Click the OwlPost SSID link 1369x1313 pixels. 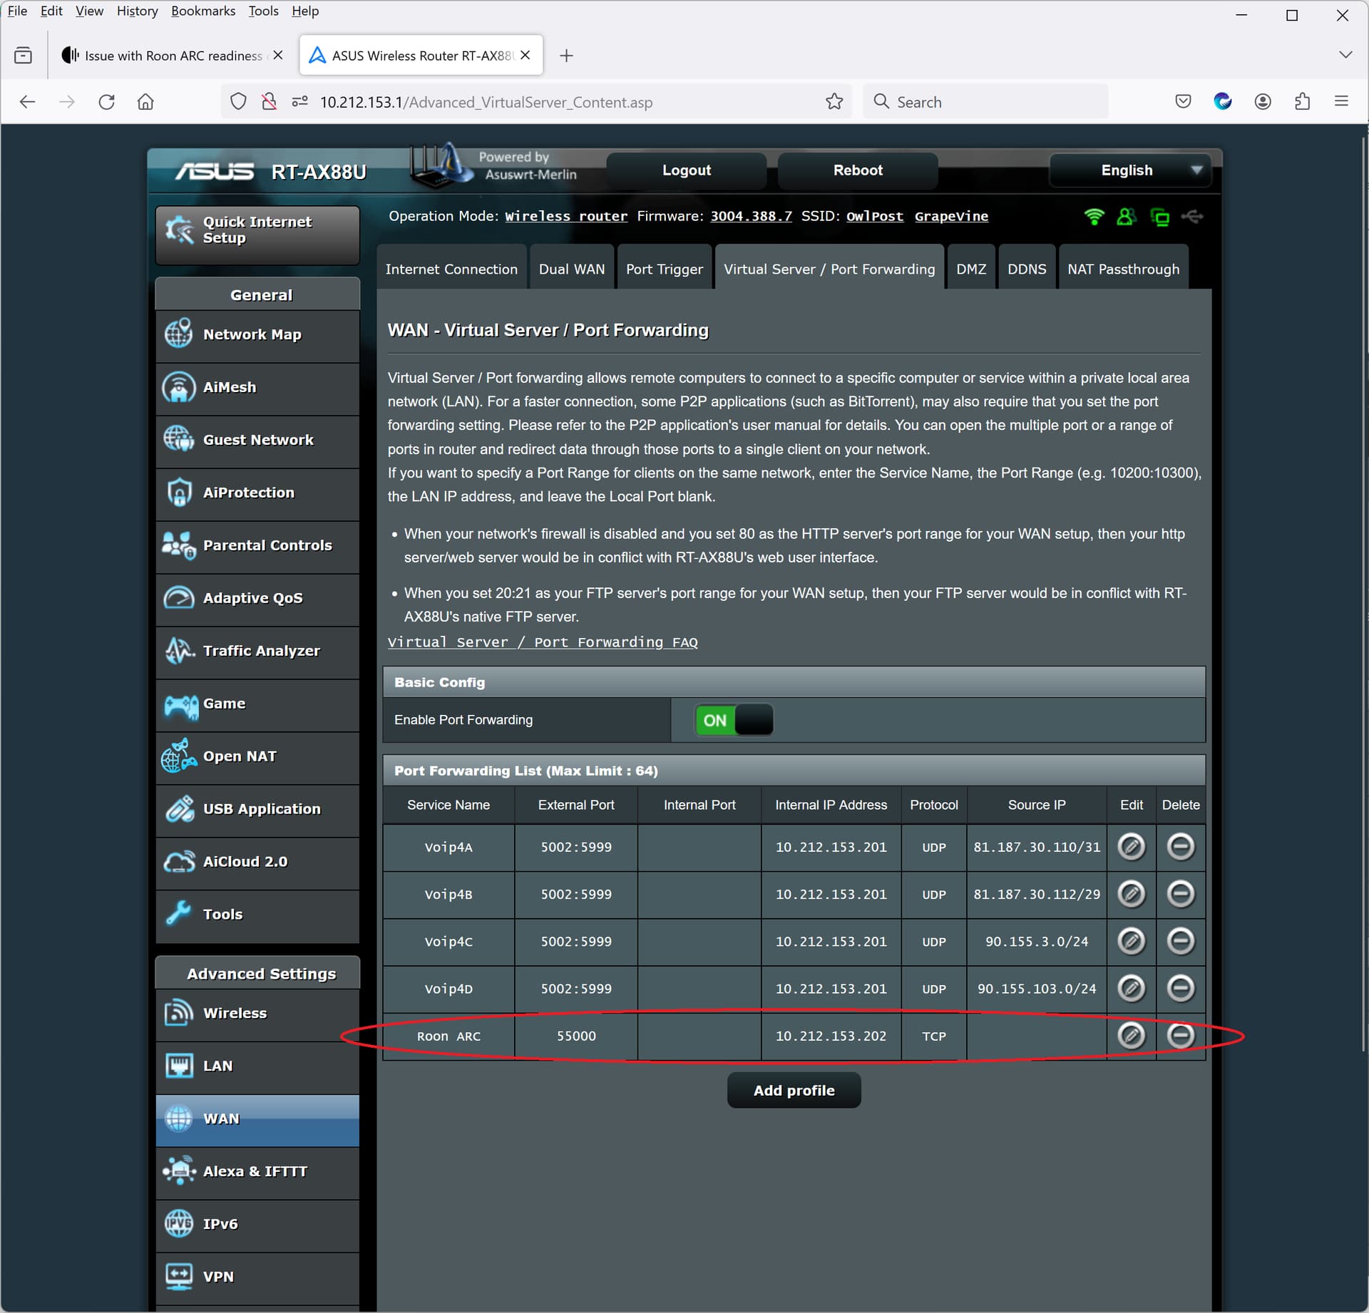click(874, 216)
